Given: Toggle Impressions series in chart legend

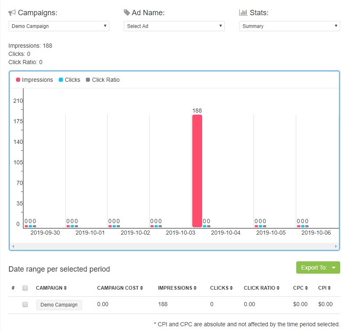Looking at the screenshot, I should tap(35, 80).
